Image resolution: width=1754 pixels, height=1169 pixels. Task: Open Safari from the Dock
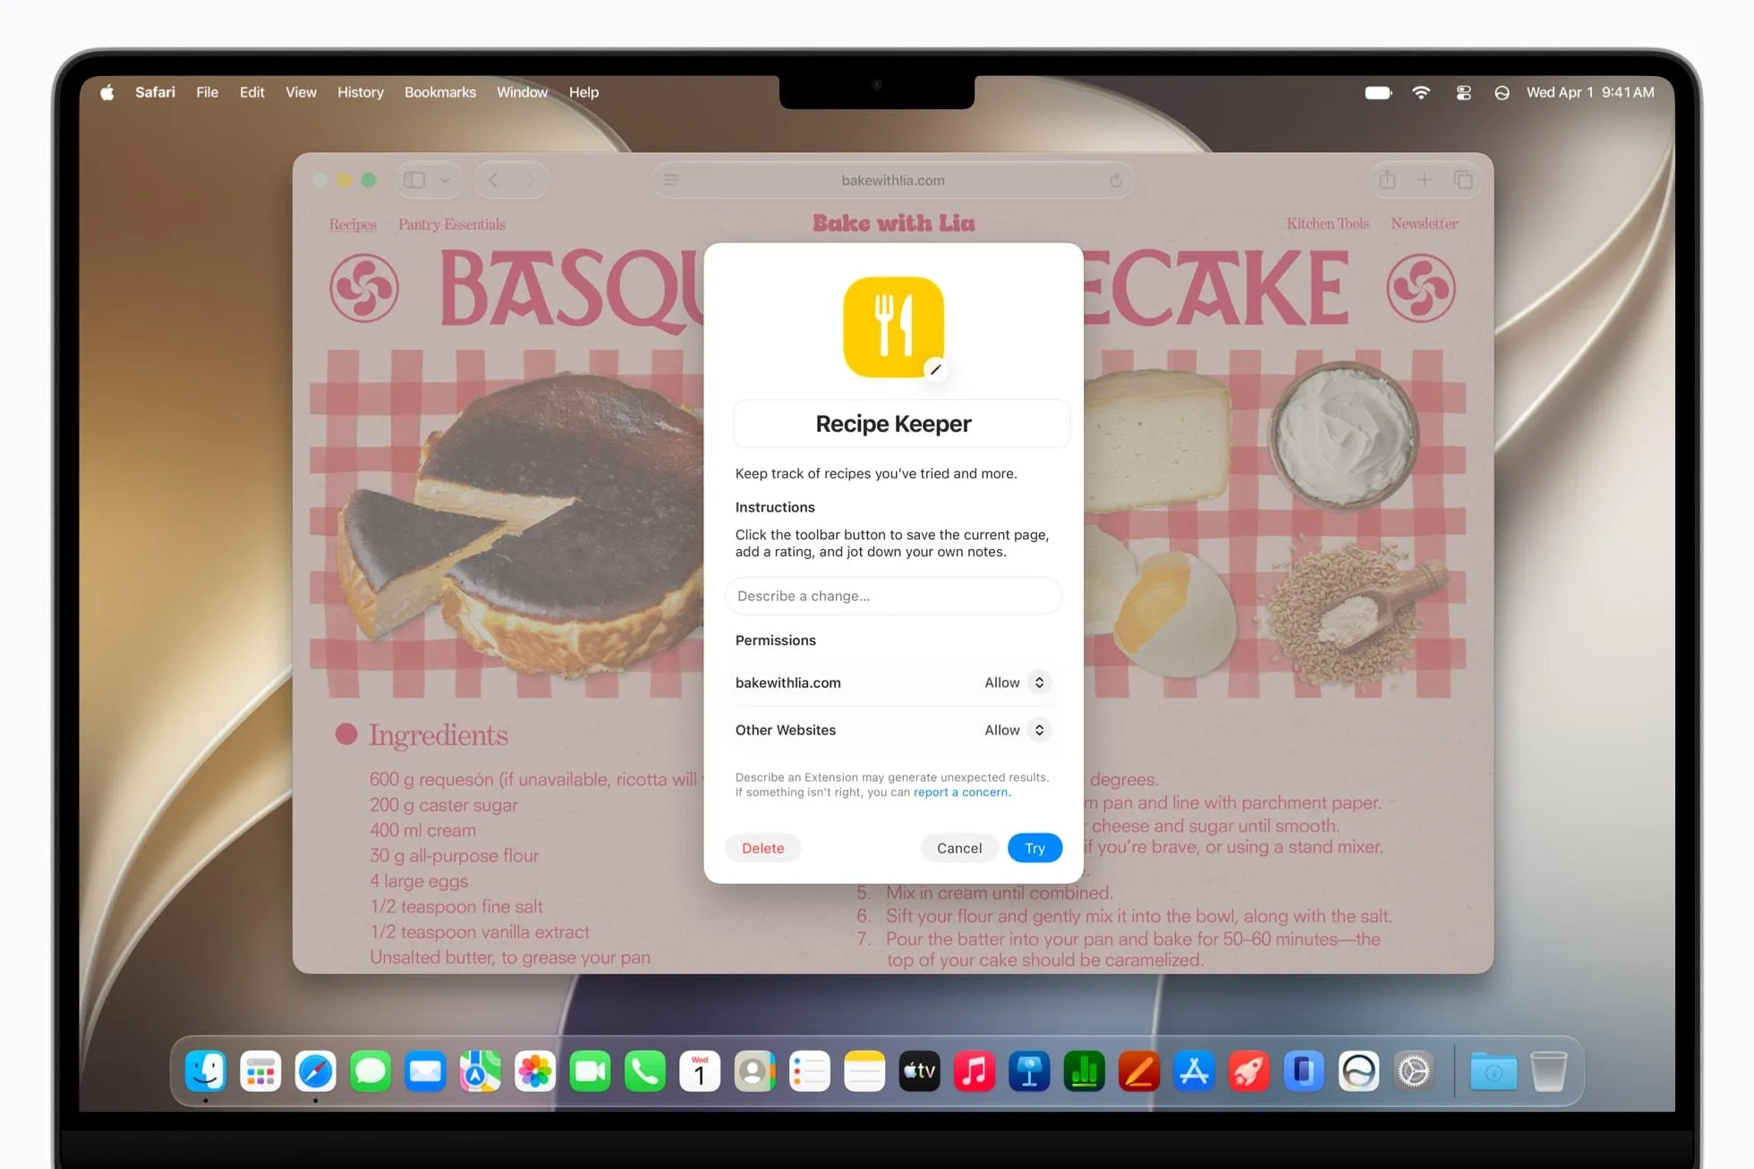[x=315, y=1071]
